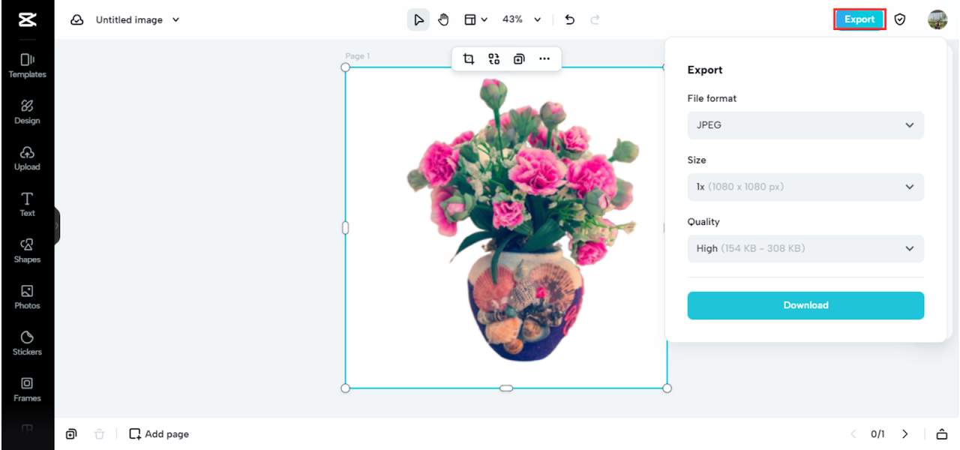Image resolution: width=960 pixels, height=450 pixels.
Task: Open the Stickers panel
Action: click(x=27, y=343)
